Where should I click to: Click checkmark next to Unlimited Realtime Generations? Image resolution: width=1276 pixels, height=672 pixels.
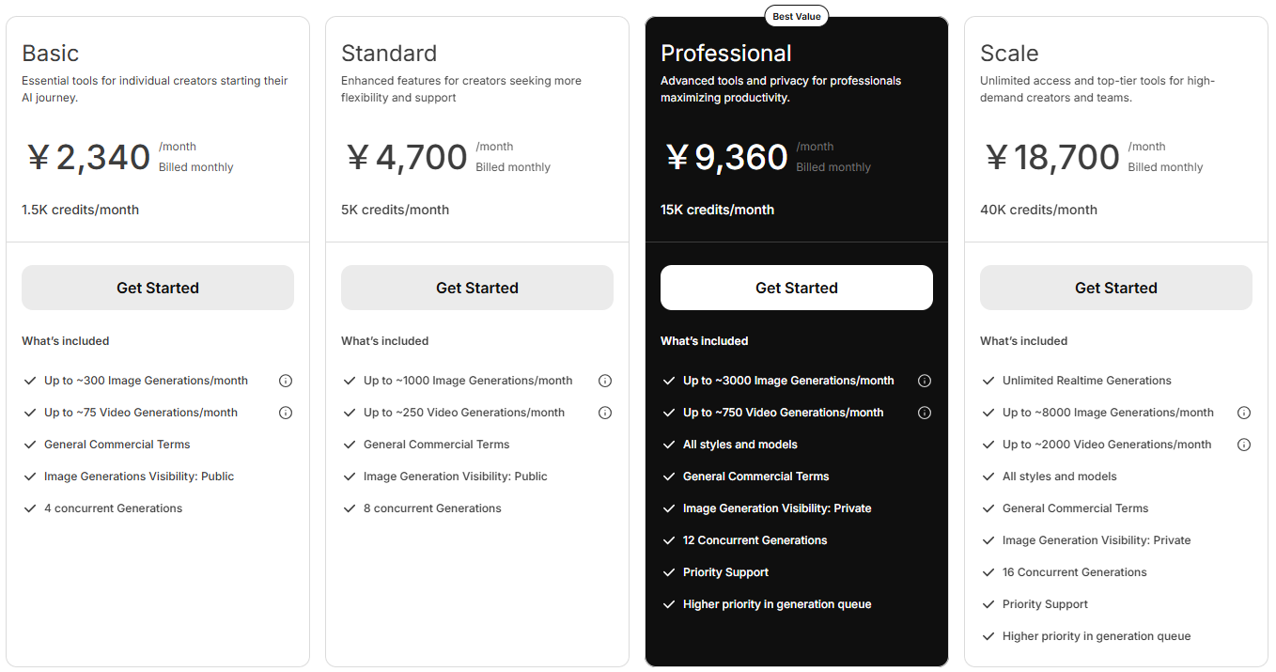coord(988,381)
